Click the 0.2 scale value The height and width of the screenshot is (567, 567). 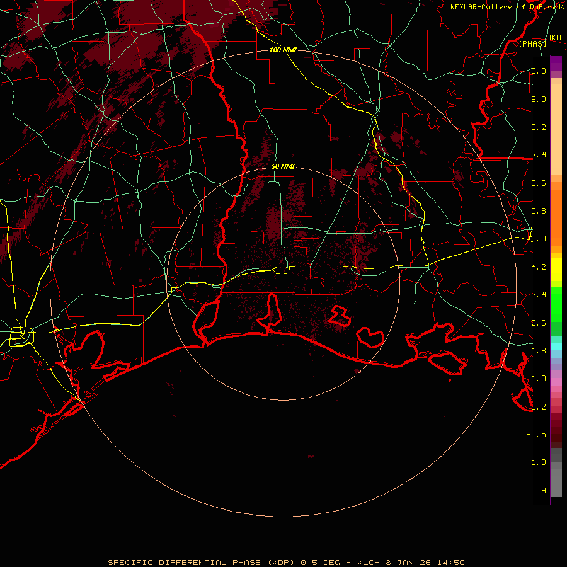point(539,407)
